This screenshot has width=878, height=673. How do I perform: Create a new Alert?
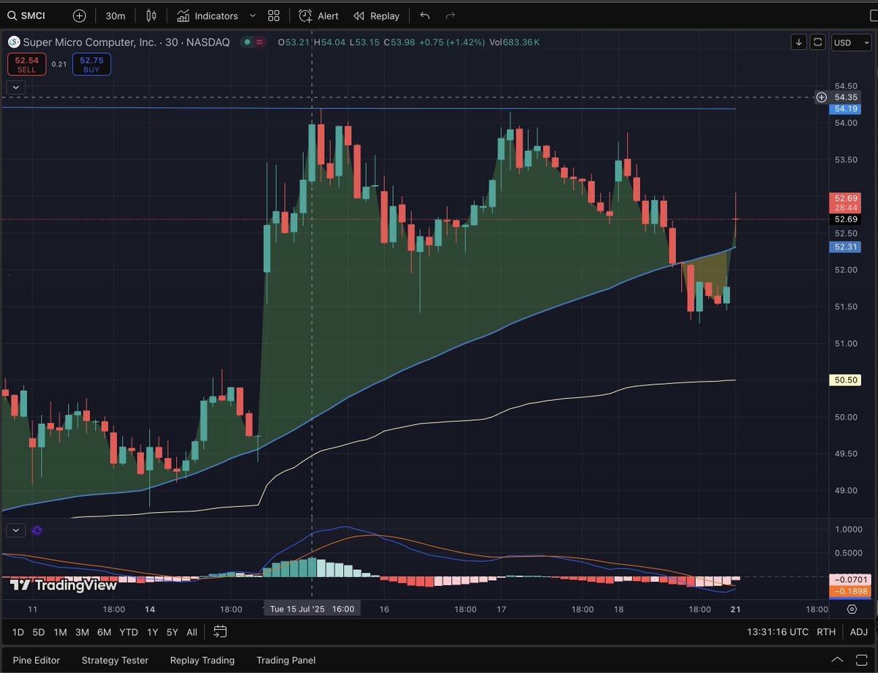319,15
